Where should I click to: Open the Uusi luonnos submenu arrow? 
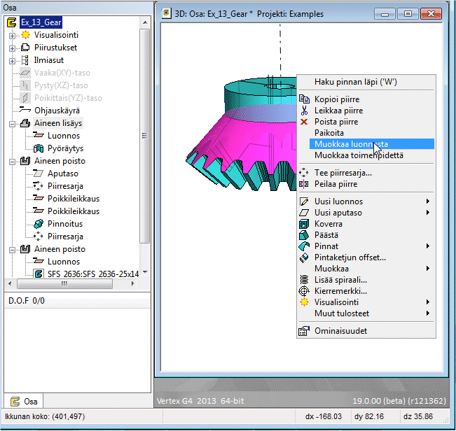pos(427,202)
